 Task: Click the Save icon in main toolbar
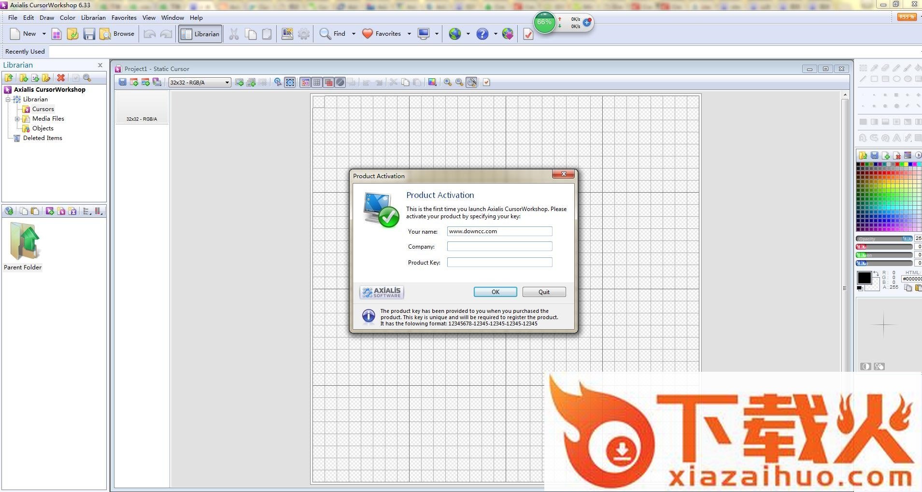pyautogui.click(x=89, y=34)
